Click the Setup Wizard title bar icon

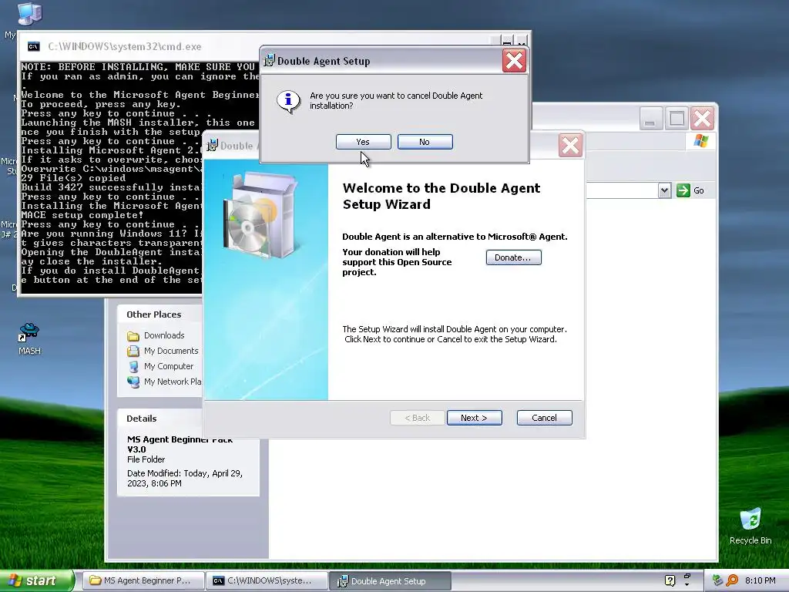click(x=212, y=146)
